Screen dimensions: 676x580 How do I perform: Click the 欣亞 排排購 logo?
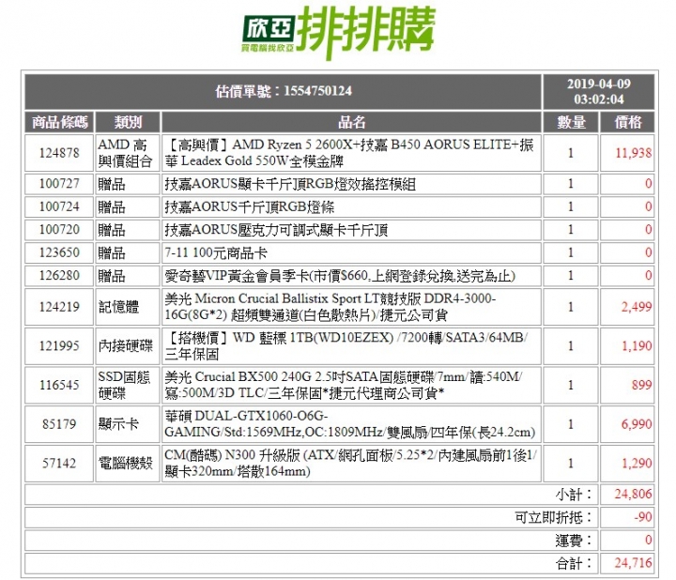click(x=339, y=33)
